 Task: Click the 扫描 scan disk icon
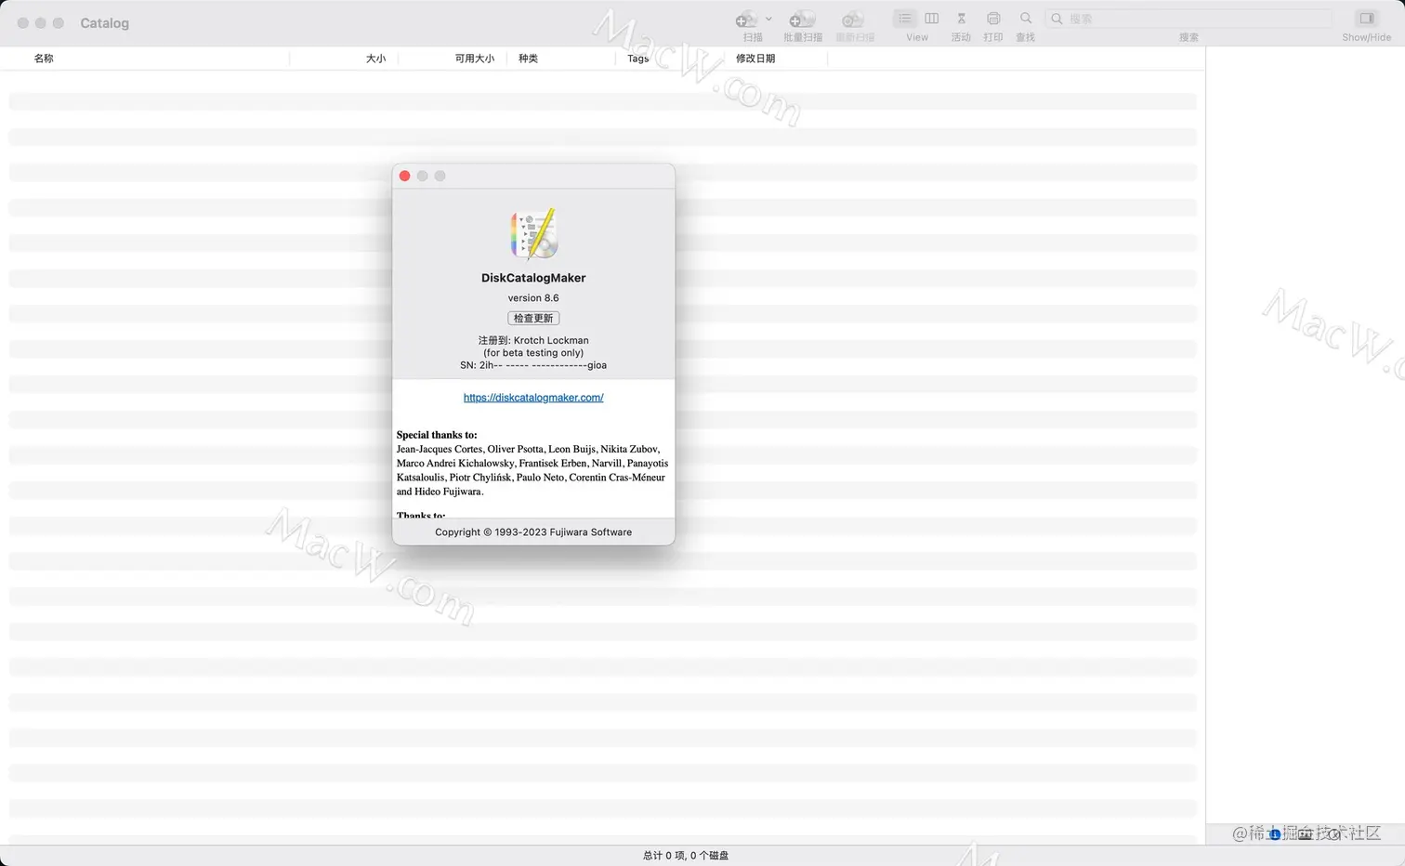pos(745,20)
